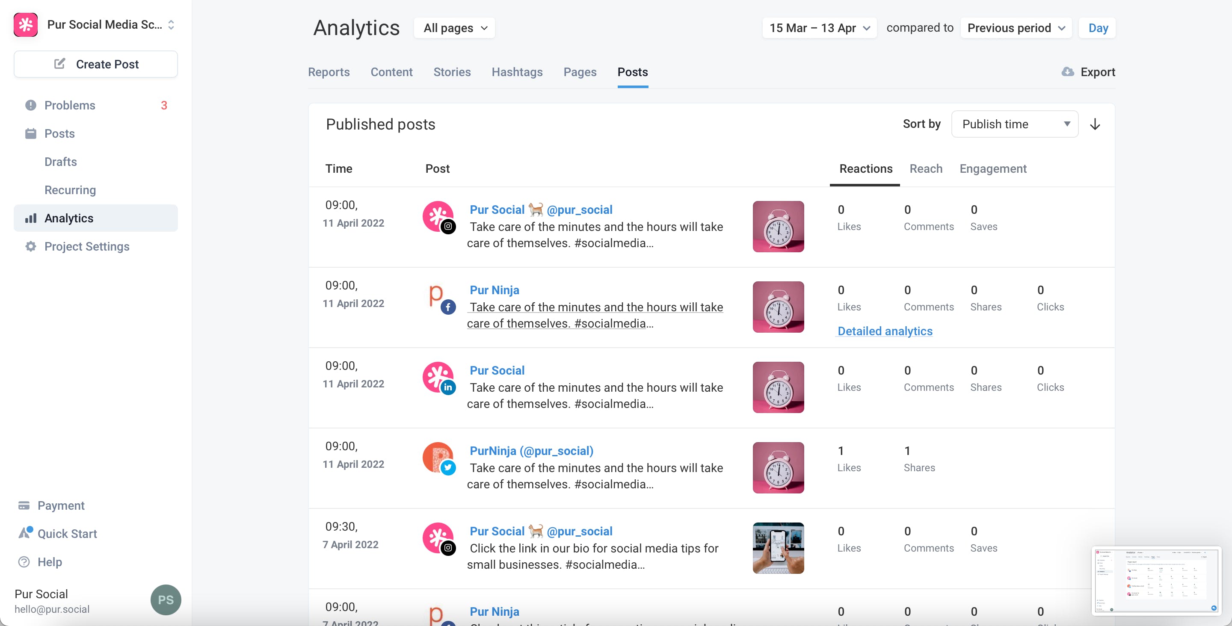The image size is (1232, 626).
Task: Click the Quick Start icon
Action: (x=25, y=533)
